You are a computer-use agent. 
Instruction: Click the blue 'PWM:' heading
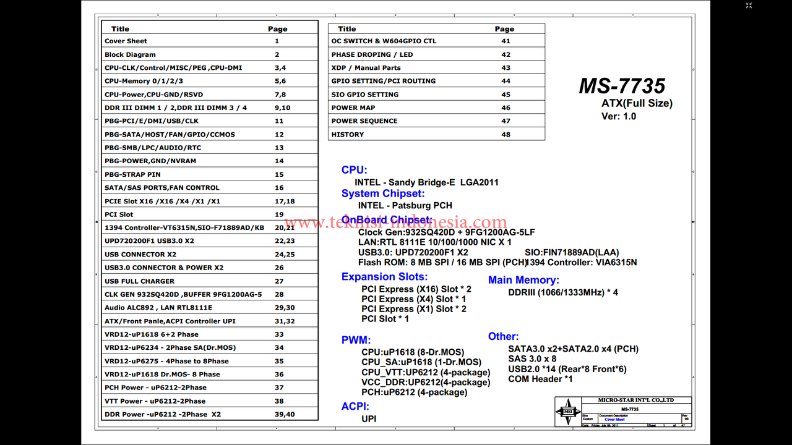click(356, 340)
